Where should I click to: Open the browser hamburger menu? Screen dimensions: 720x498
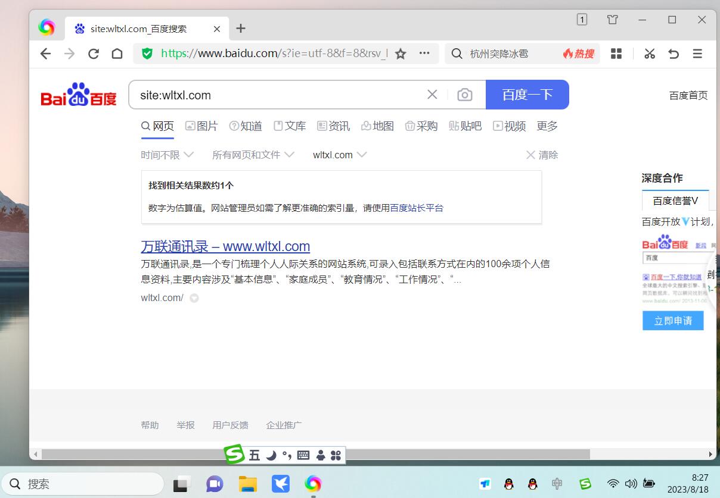tap(697, 54)
